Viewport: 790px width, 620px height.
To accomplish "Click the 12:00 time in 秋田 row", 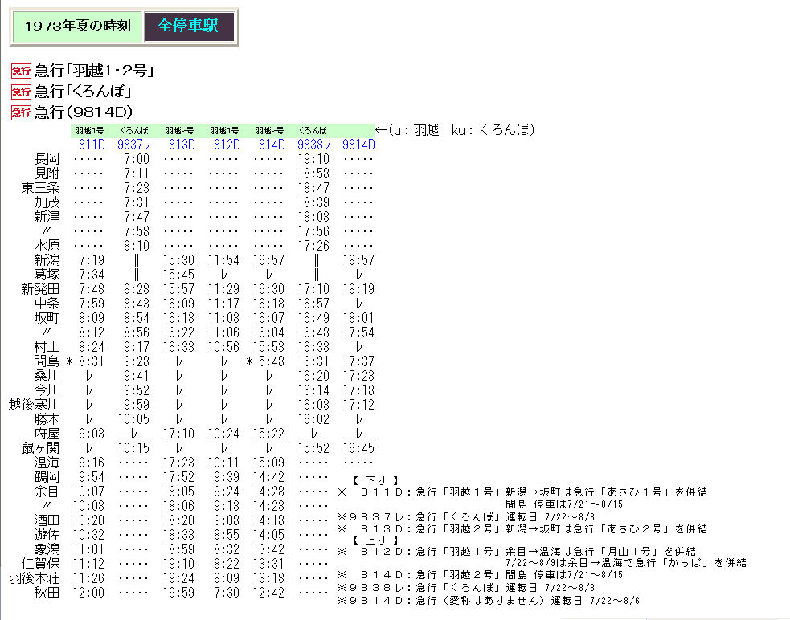I will point(88,593).
